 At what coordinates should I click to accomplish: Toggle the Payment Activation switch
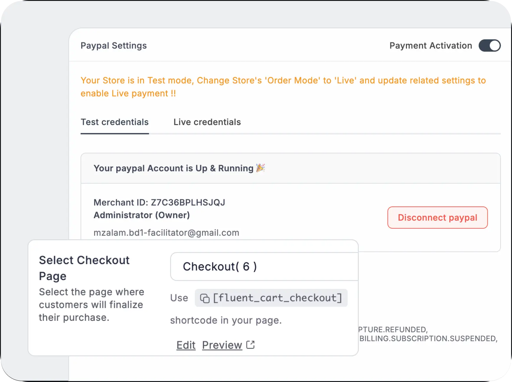[489, 46]
